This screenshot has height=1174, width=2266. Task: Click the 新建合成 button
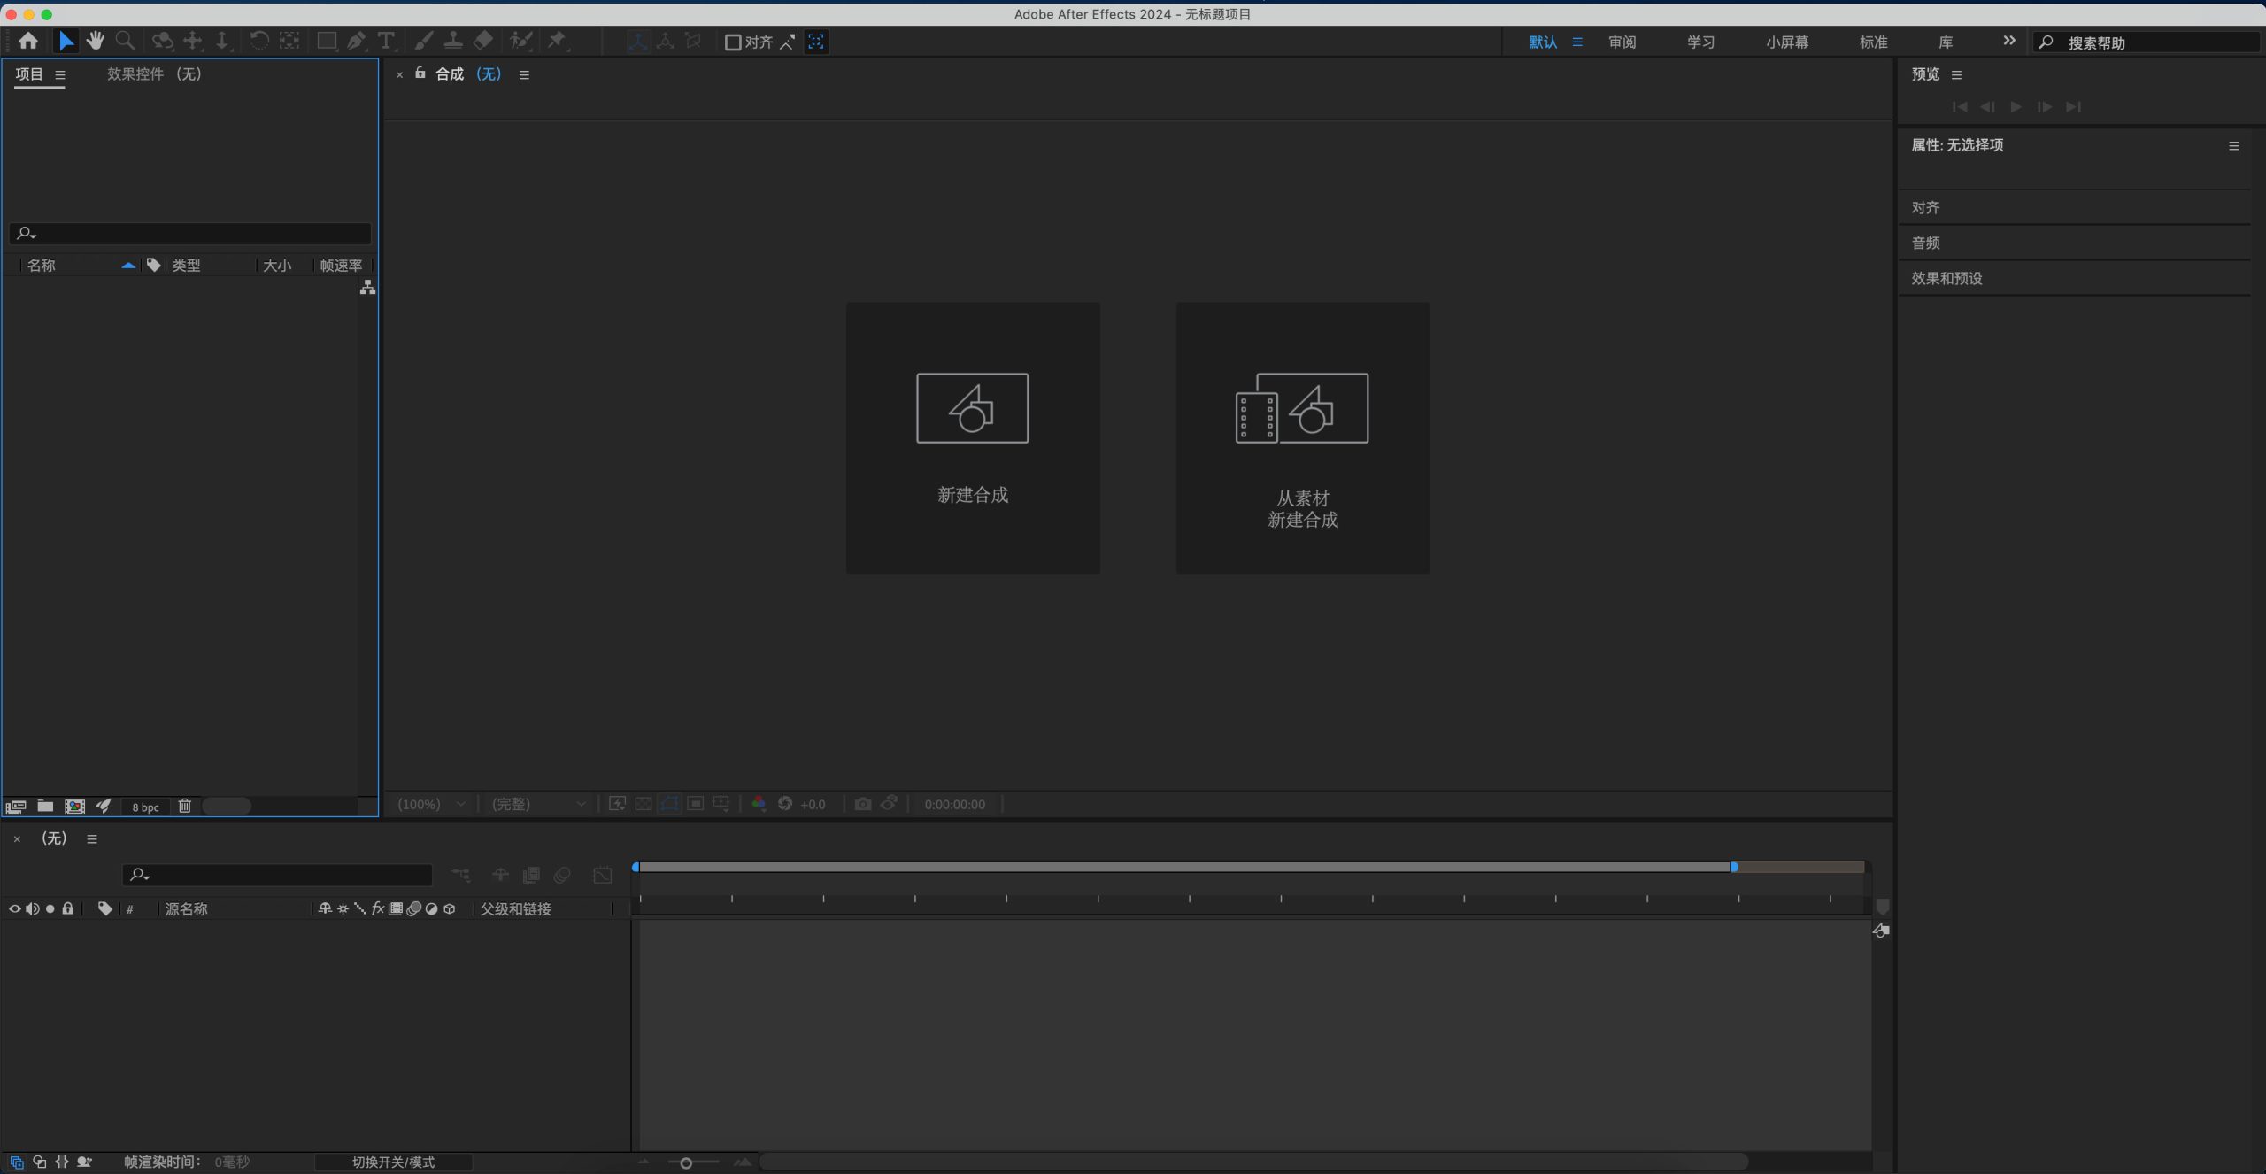pyautogui.click(x=973, y=437)
